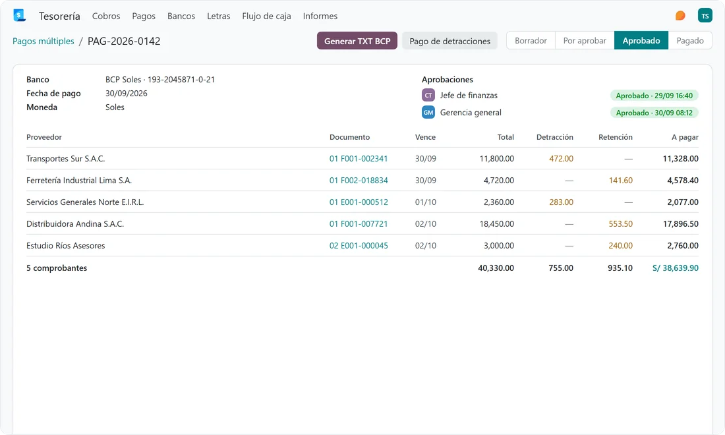Click the Moneda value Soles

click(115, 107)
